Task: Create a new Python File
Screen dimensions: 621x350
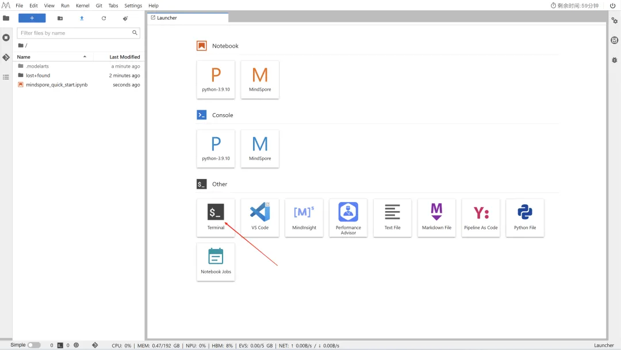Action: (x=525, y=217)
